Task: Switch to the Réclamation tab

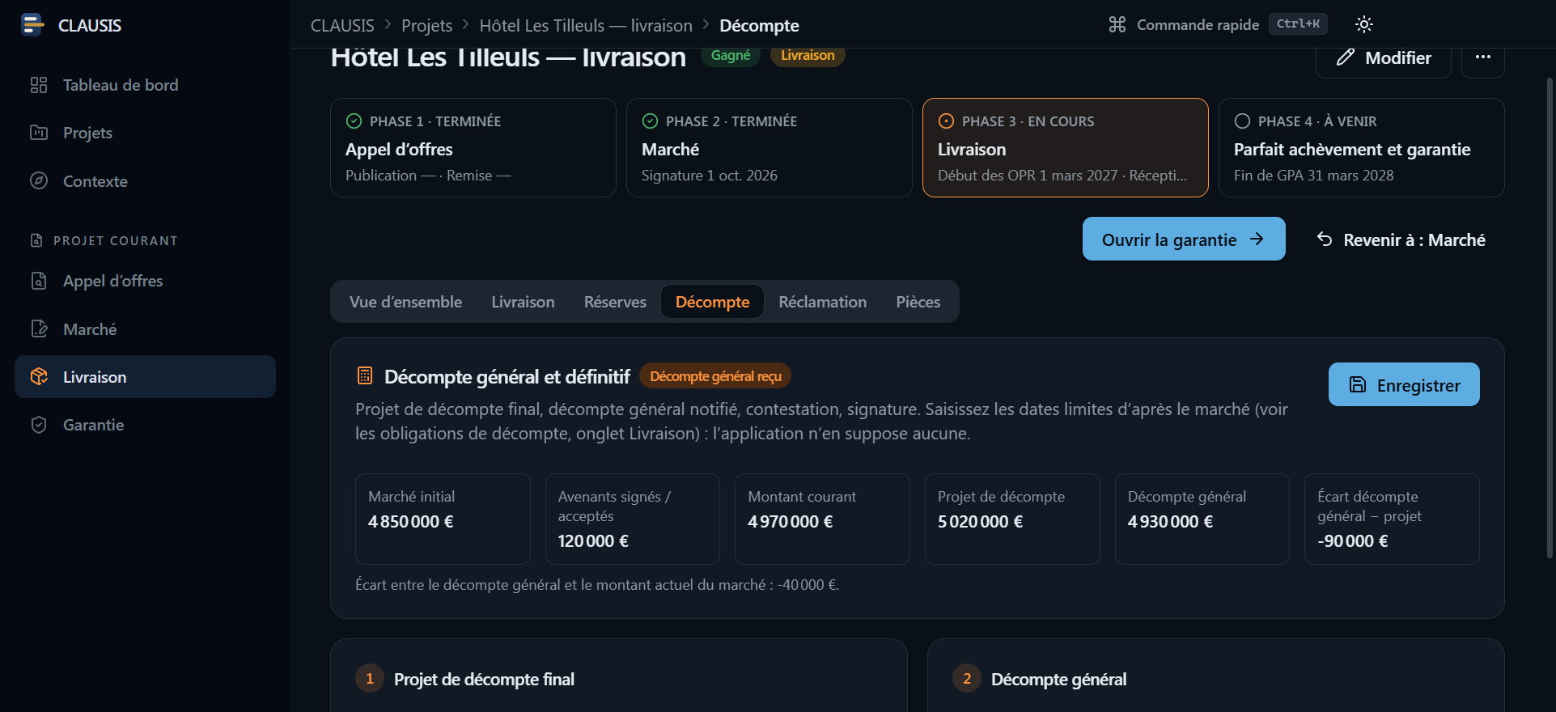Action: pyautogui.click(x=823, y=302)
